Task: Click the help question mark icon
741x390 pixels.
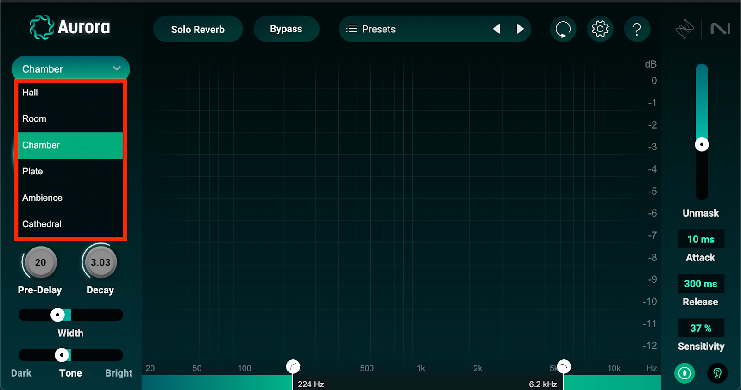Action: point(637,29)
